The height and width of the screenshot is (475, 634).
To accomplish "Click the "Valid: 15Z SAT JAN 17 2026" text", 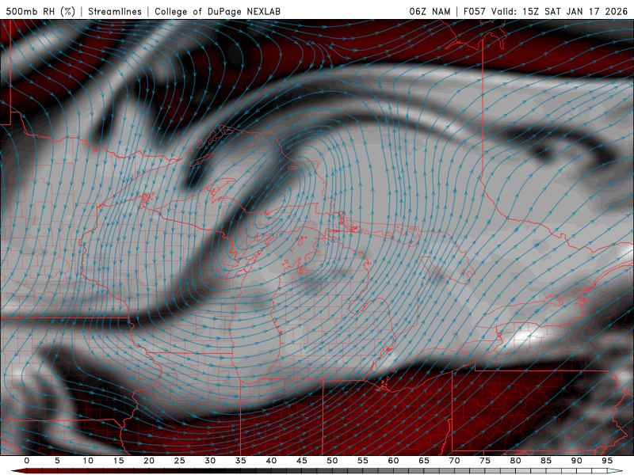I will click(560, 11).
